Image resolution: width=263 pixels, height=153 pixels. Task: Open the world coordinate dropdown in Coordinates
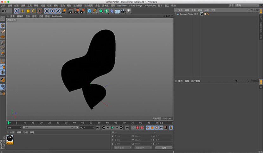coord(123,148)
